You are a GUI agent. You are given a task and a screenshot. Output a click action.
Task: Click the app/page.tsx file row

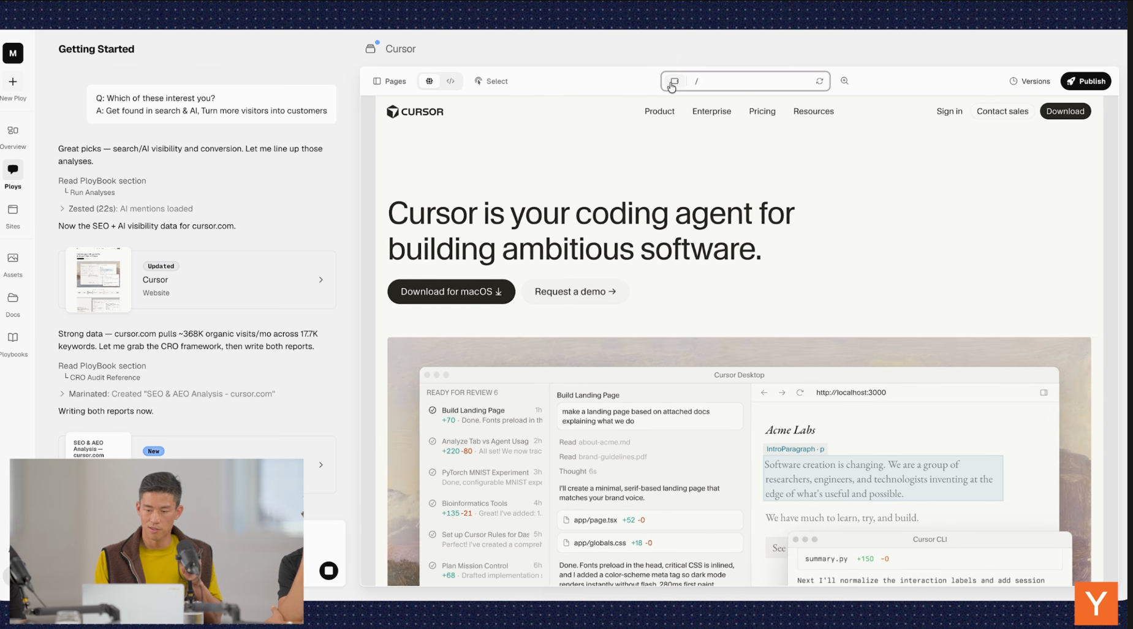650,520
